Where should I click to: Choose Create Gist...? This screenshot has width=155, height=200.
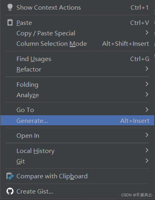(x=77, y=191)
